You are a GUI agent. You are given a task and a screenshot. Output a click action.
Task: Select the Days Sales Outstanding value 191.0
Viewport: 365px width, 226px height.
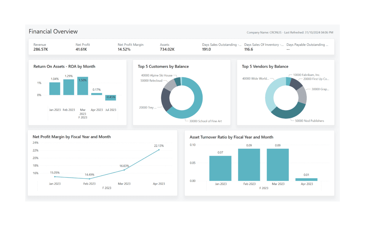pyautogui.click(x=206, y=49)
